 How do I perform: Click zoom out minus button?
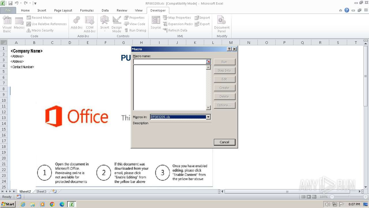click(x=332, y=197)
